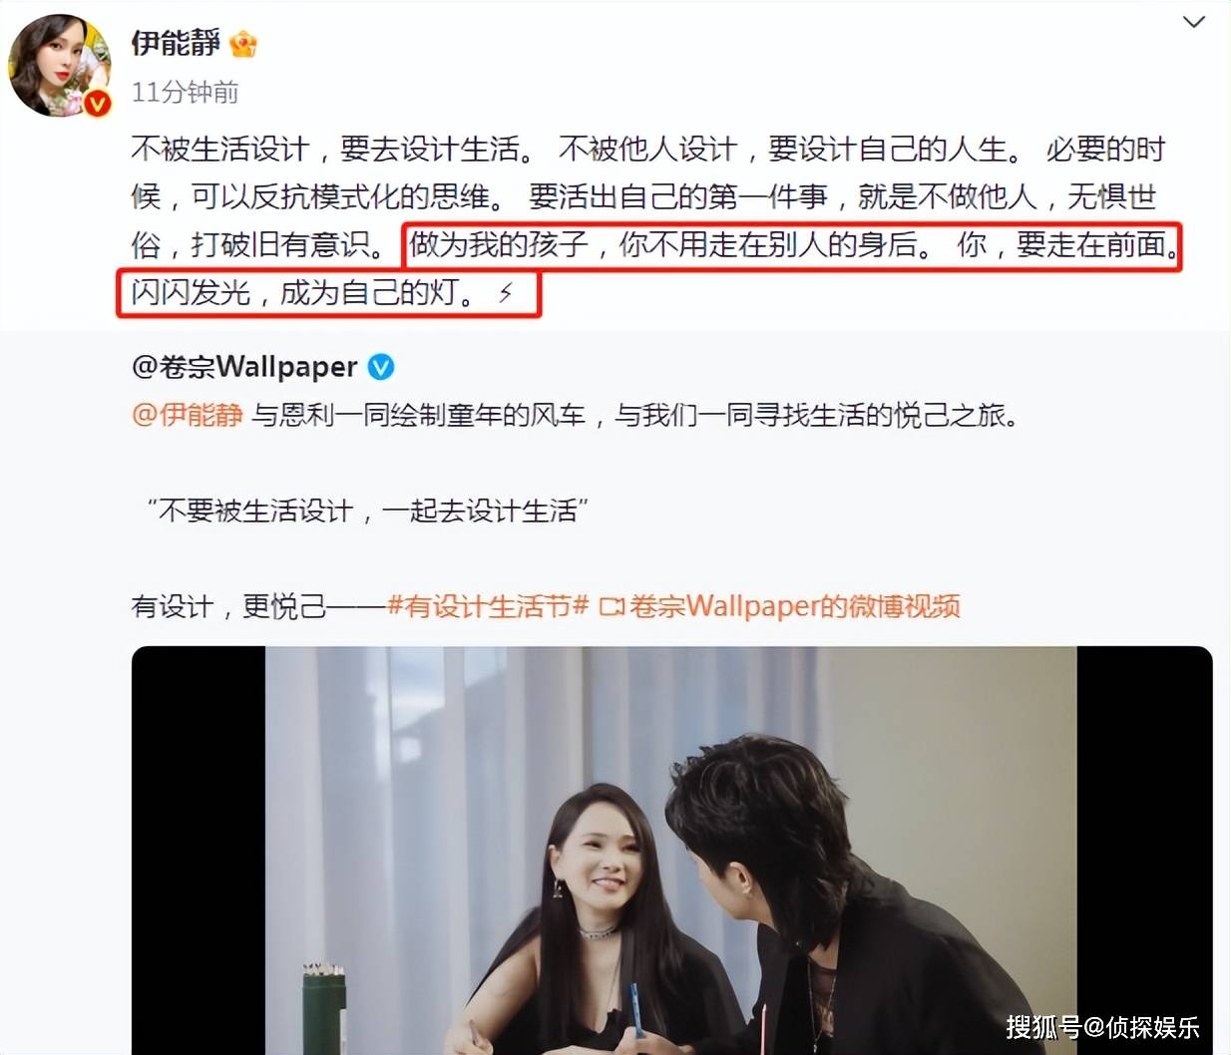Screen dimensions: 1231x1055
Task: Open the orange @伊能静 mention
Action: point(188,415)
